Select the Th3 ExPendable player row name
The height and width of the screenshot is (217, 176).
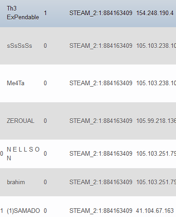click(23, 13)
